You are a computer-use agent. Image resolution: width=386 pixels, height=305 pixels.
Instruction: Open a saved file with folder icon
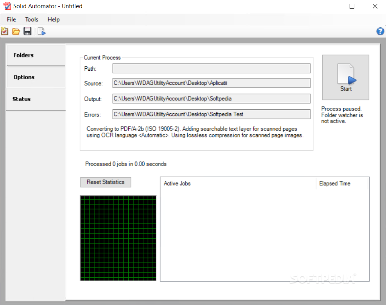click(16, 32)
